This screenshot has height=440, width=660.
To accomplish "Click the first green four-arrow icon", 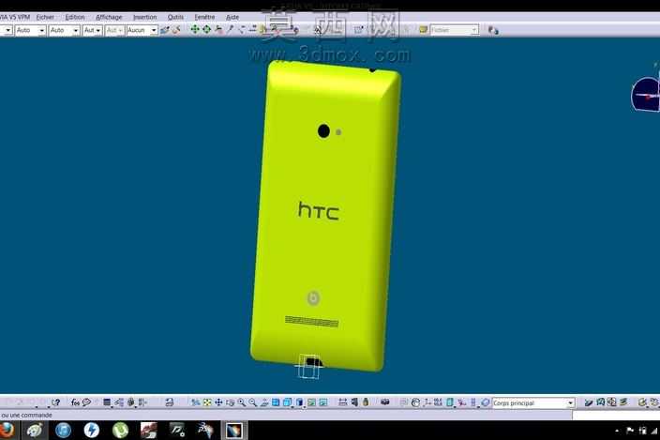I will 194,29.
